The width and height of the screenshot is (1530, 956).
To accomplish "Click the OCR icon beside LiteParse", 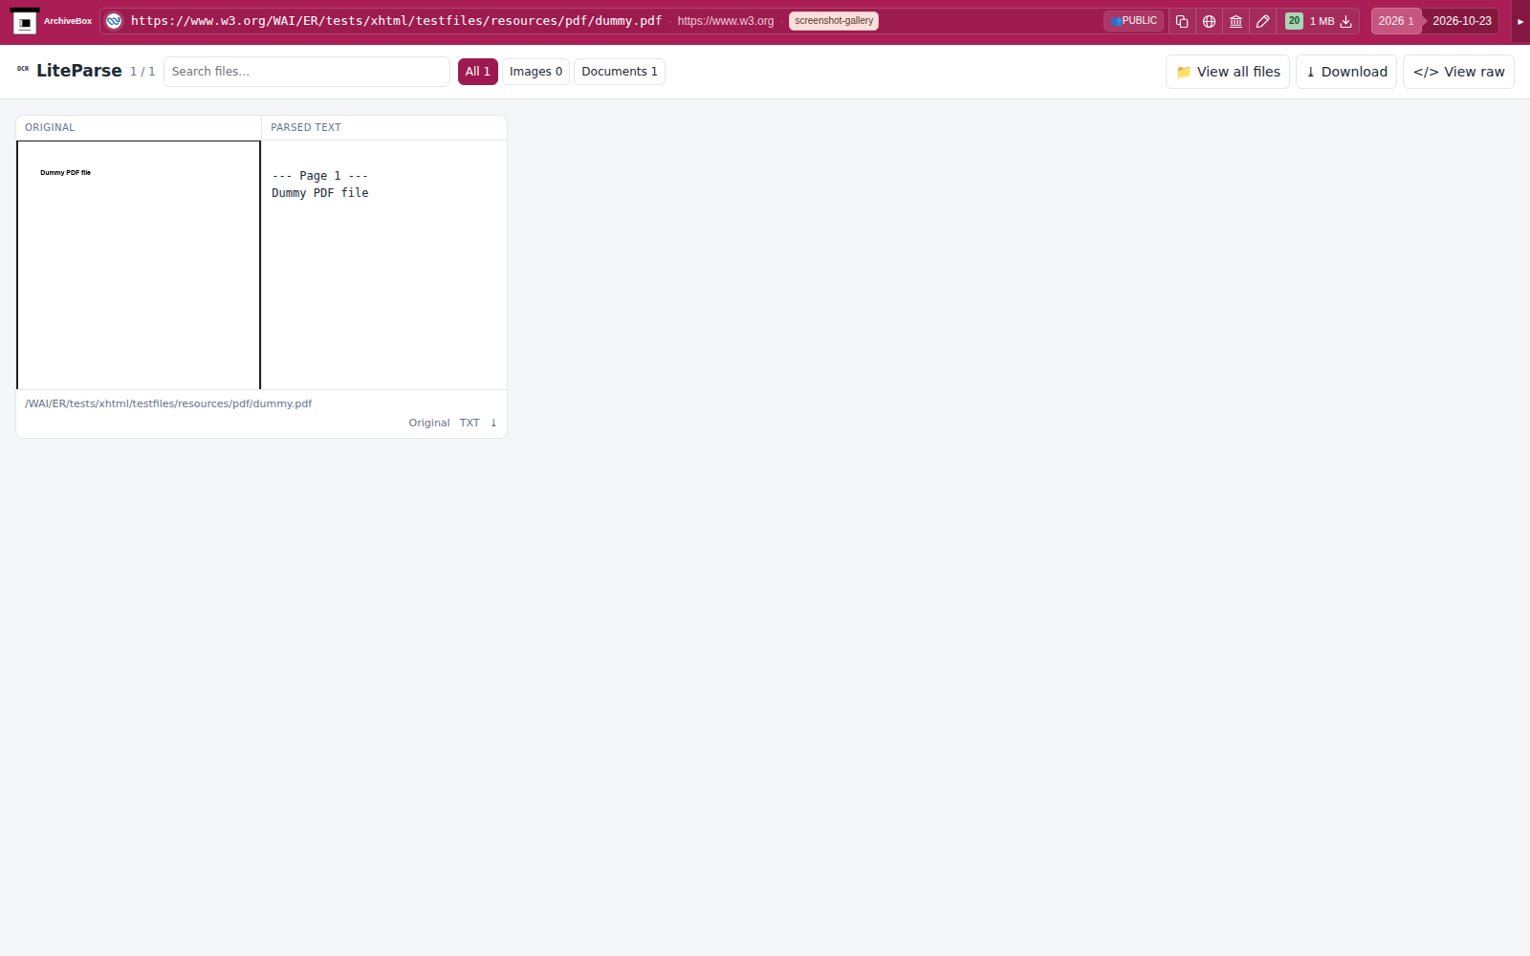I will (23, 69).
